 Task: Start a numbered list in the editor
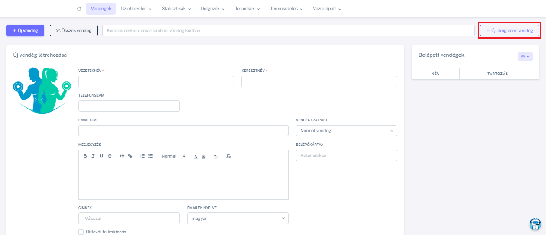pos(143,156)
